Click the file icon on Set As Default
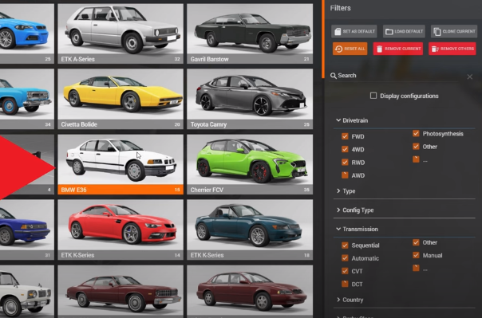Image resolution: width=482 pixels, height=318 pixels. pyautogui.click(x=338, y=31)
